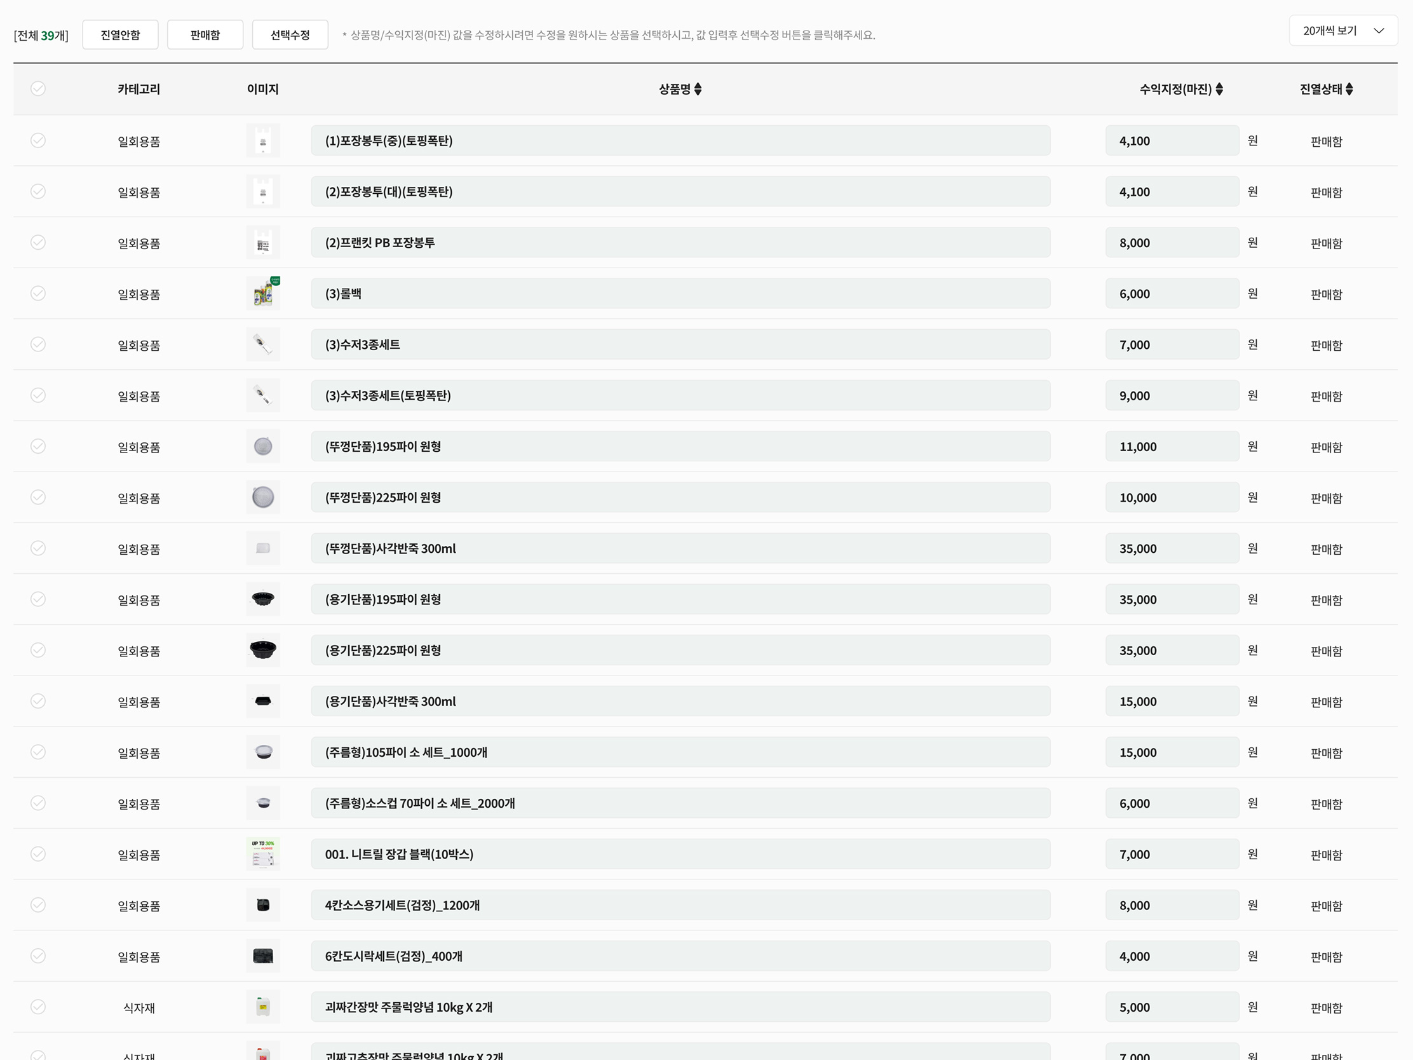Sort by 진열상태 column arrows
Screen dimensions: 1413x1060
click(x=1348, y=89)
